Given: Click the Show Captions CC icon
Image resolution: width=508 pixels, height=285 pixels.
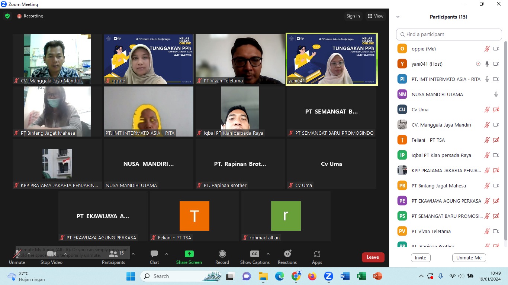Looking at the screenshot, I should pos(255,254).
